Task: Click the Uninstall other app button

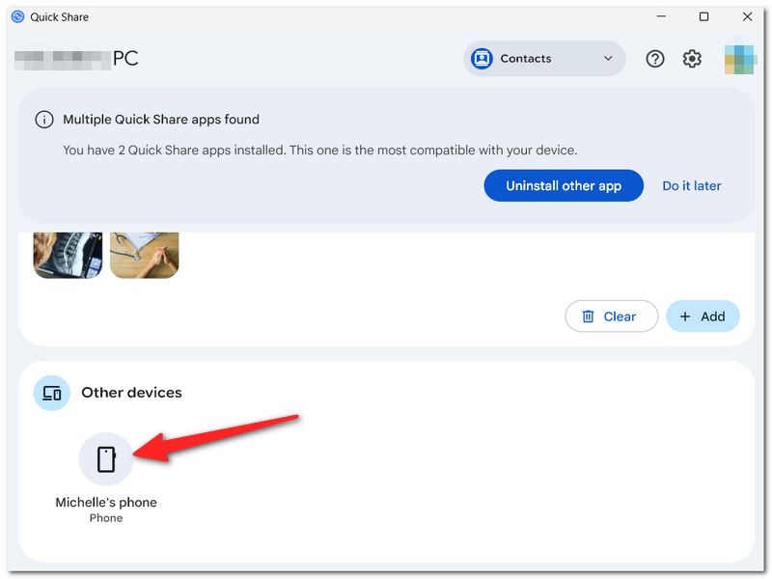Action: [564, 185]
